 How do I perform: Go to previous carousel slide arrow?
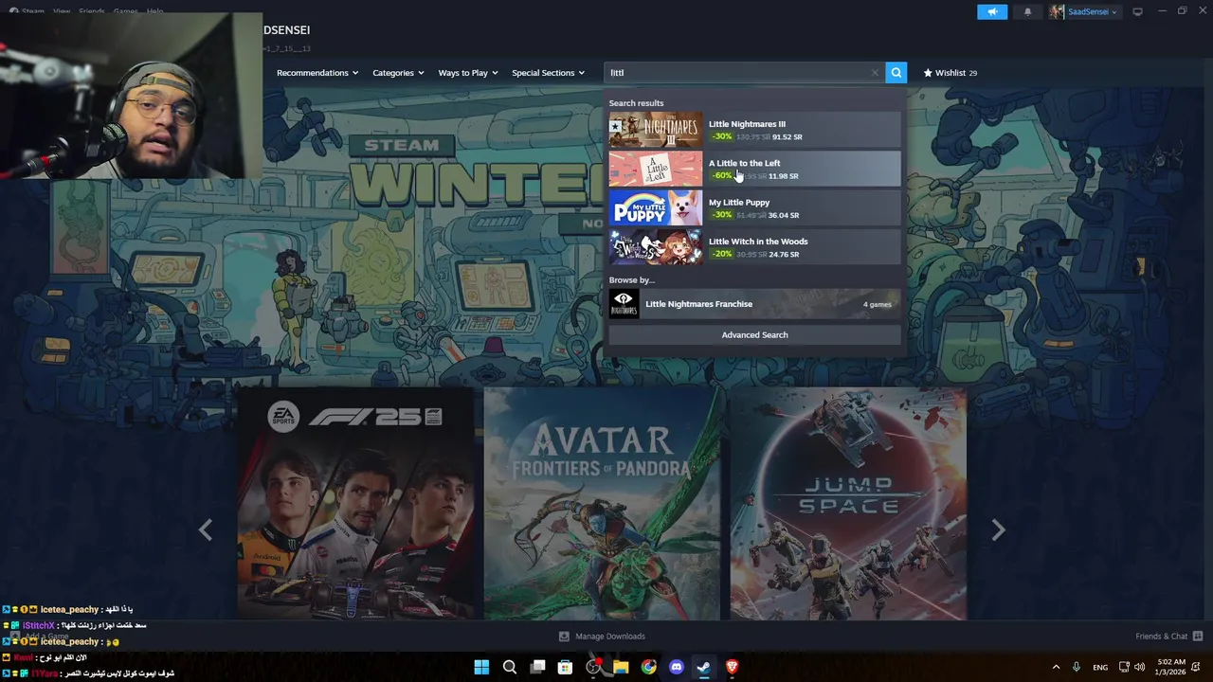206,529
